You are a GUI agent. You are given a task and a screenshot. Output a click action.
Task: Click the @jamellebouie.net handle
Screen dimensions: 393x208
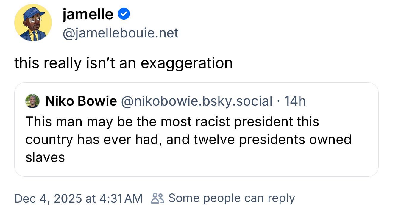(120, 33)
